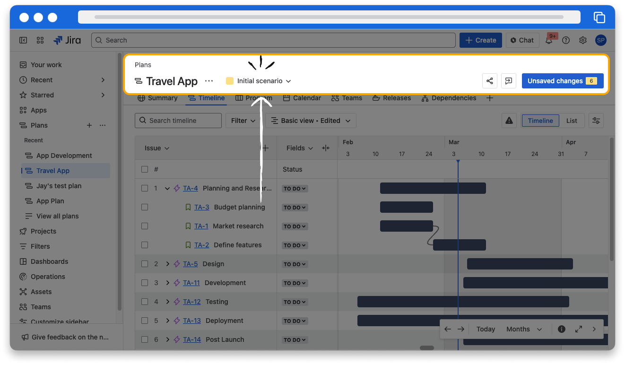Expand the TA-11 Development row
The image size is (625, 365).
tap(167, 283)
